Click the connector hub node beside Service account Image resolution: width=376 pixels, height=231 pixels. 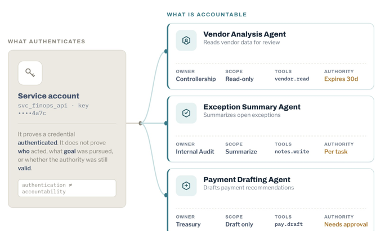tap(140, 123)
